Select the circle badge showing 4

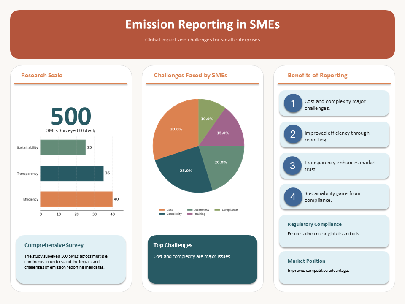pos(293,197)
